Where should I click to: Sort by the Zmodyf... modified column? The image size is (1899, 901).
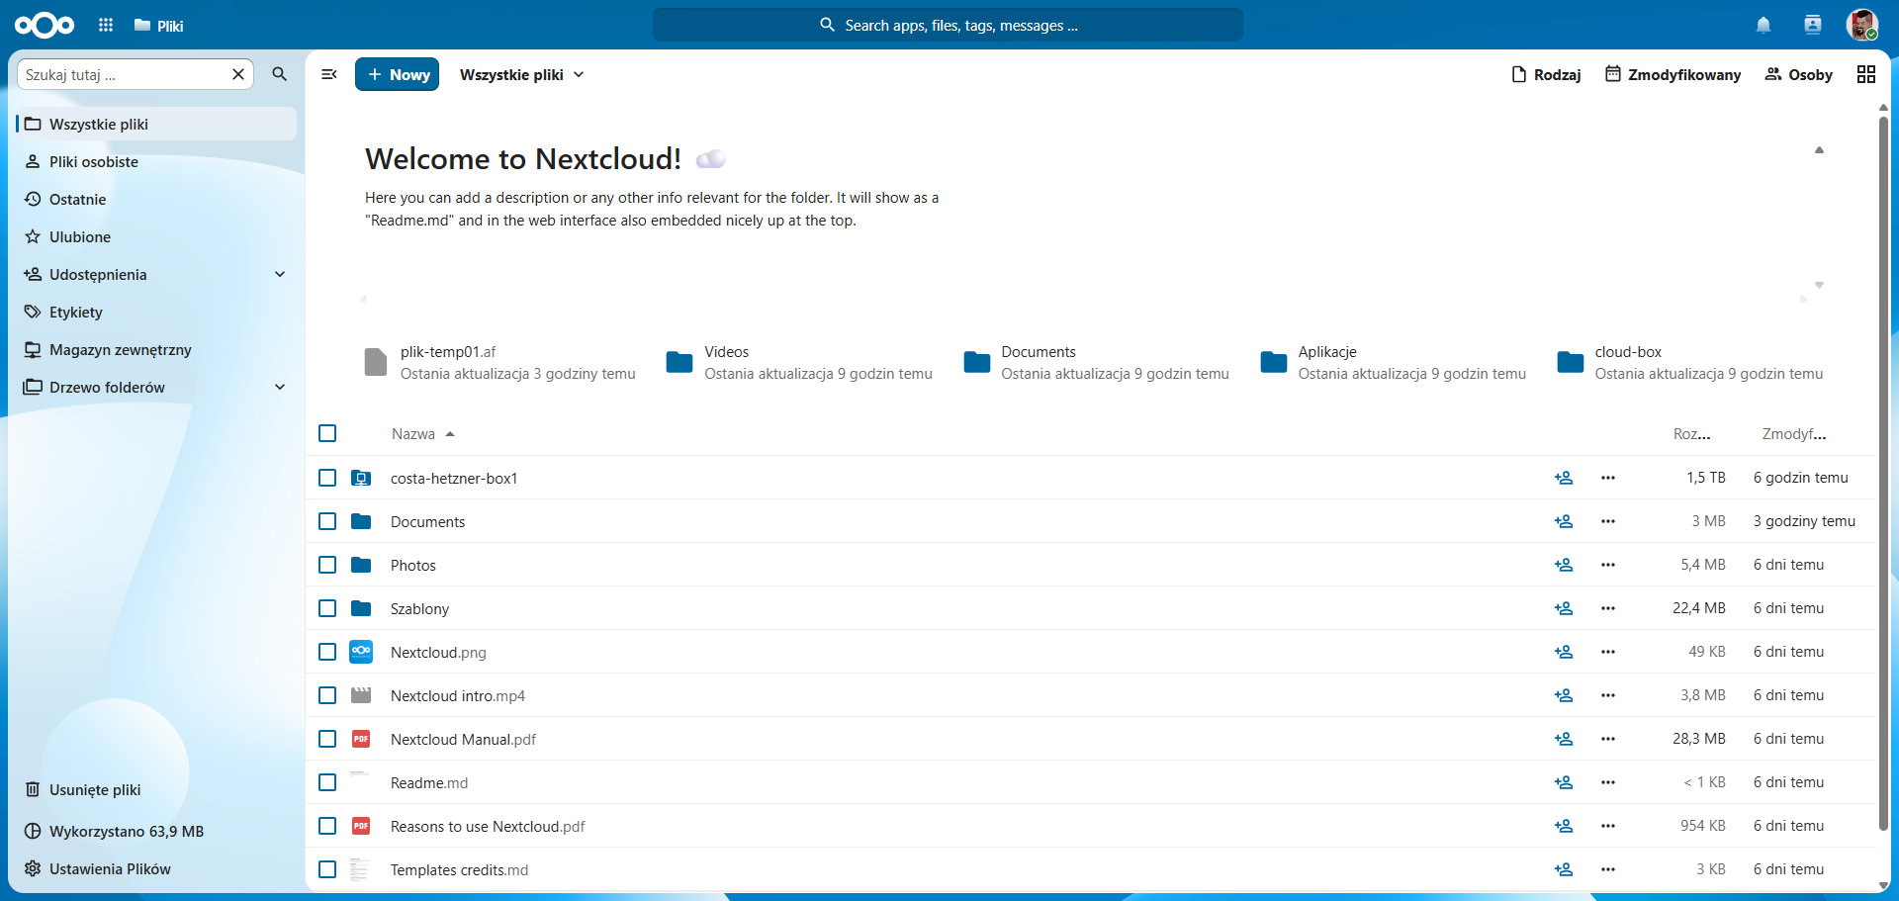pos(1794,433)
